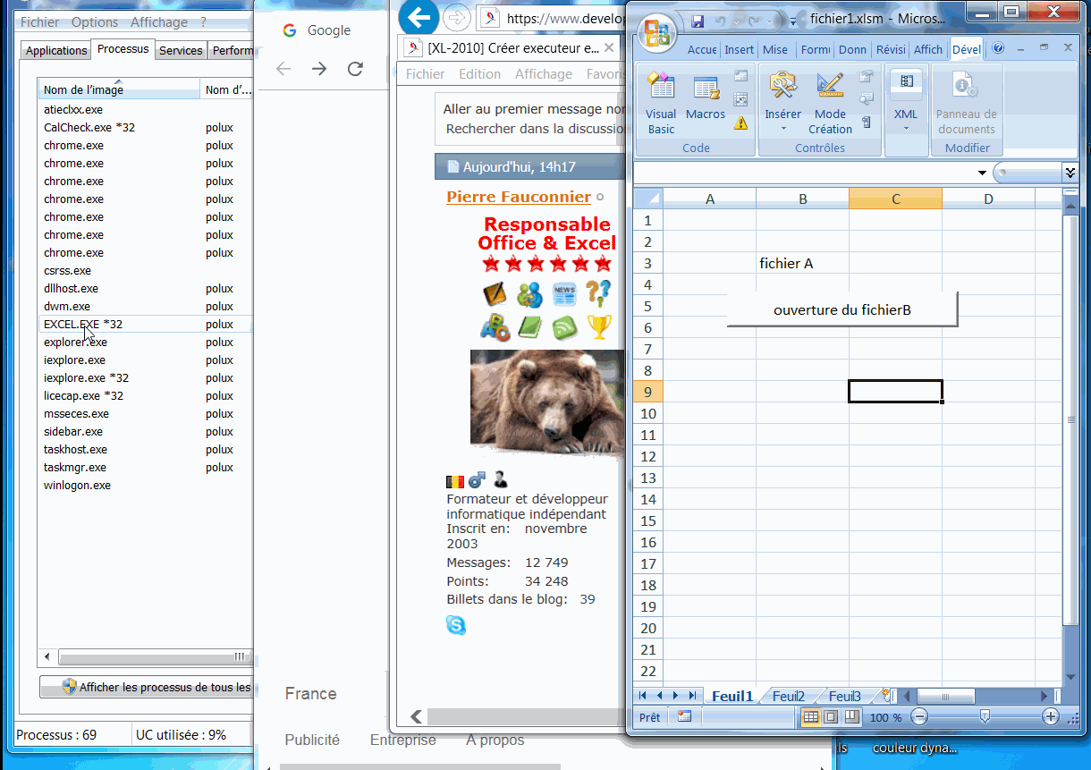This screenshot has height=770, width=1091.
Task: Open the Révision ribbon tab in Excel
Action: [x=891, y=50]
